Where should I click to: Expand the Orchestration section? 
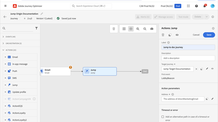click(x=3, y=43)
